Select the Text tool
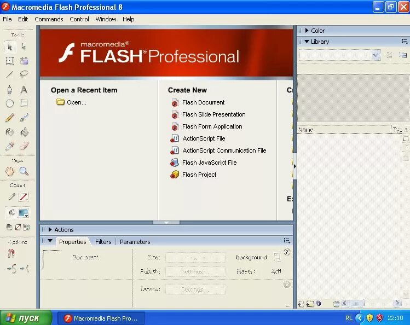This screenshot has height=325, width=410. click(24, 90)
